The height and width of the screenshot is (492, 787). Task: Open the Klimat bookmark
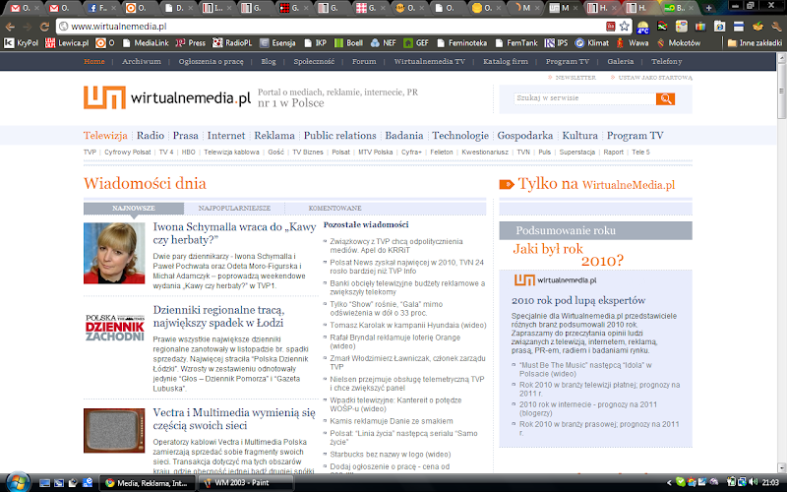[592, 43]
